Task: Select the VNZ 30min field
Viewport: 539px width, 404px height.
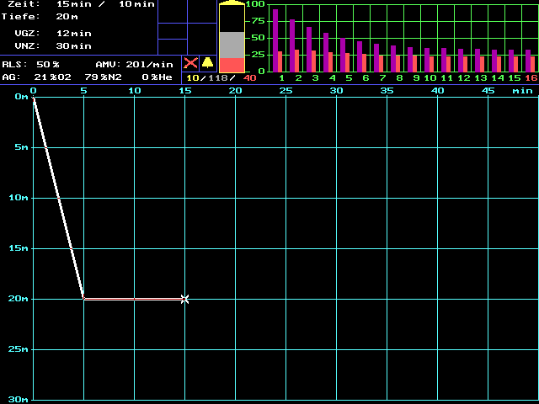Action: [x=69, y=45]
